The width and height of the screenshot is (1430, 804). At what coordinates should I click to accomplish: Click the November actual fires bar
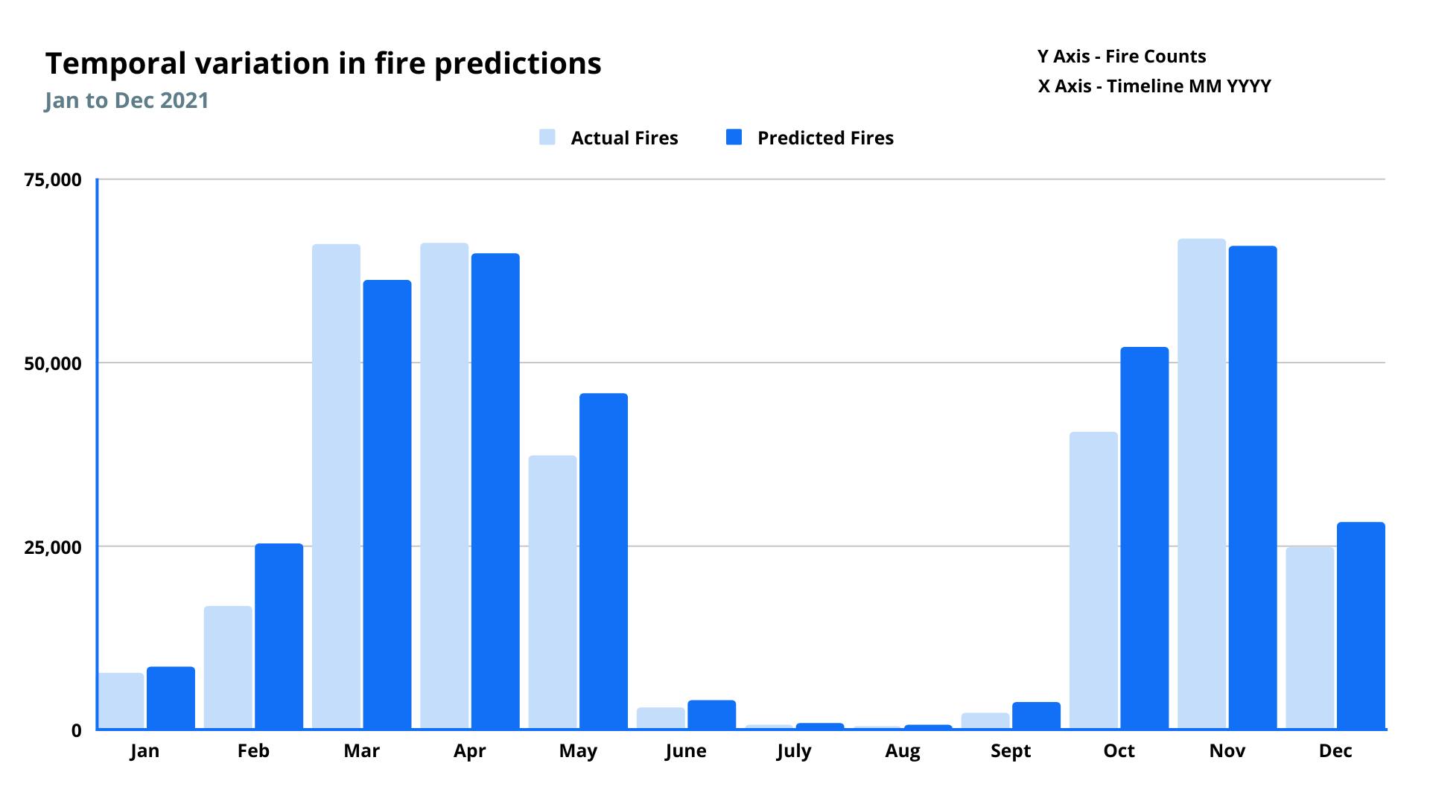tap(1201, 483)
